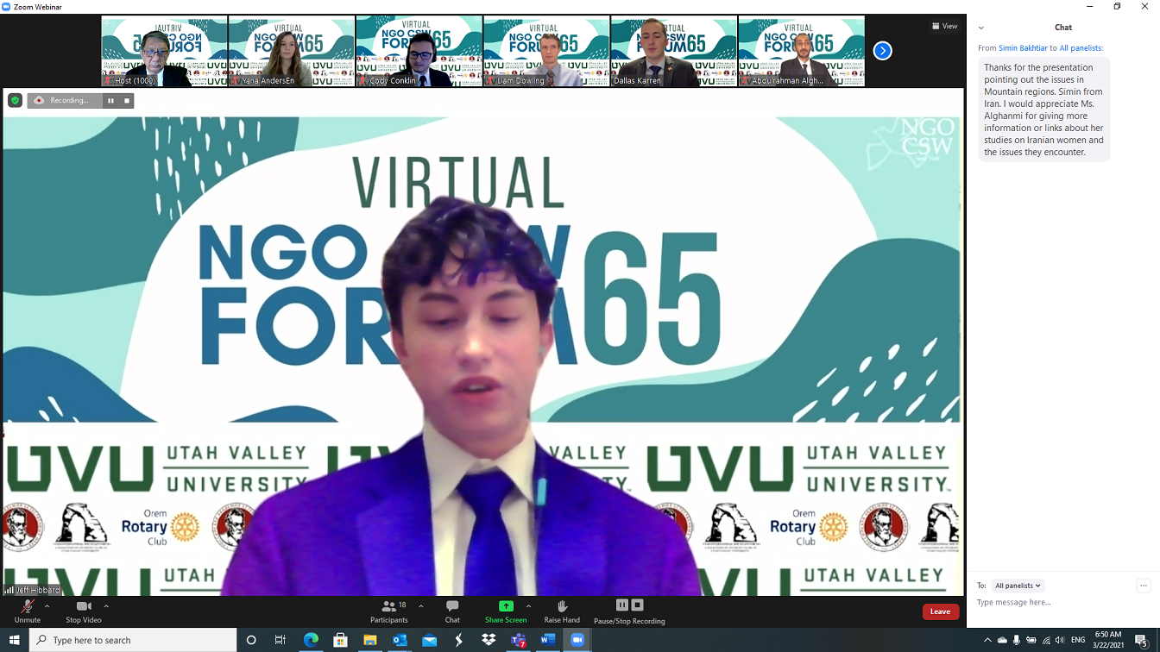The height and width of the screenshot is (652, 1160).
Task: Expand video options arrow beside Stop Video
Action: click(106, 606)
